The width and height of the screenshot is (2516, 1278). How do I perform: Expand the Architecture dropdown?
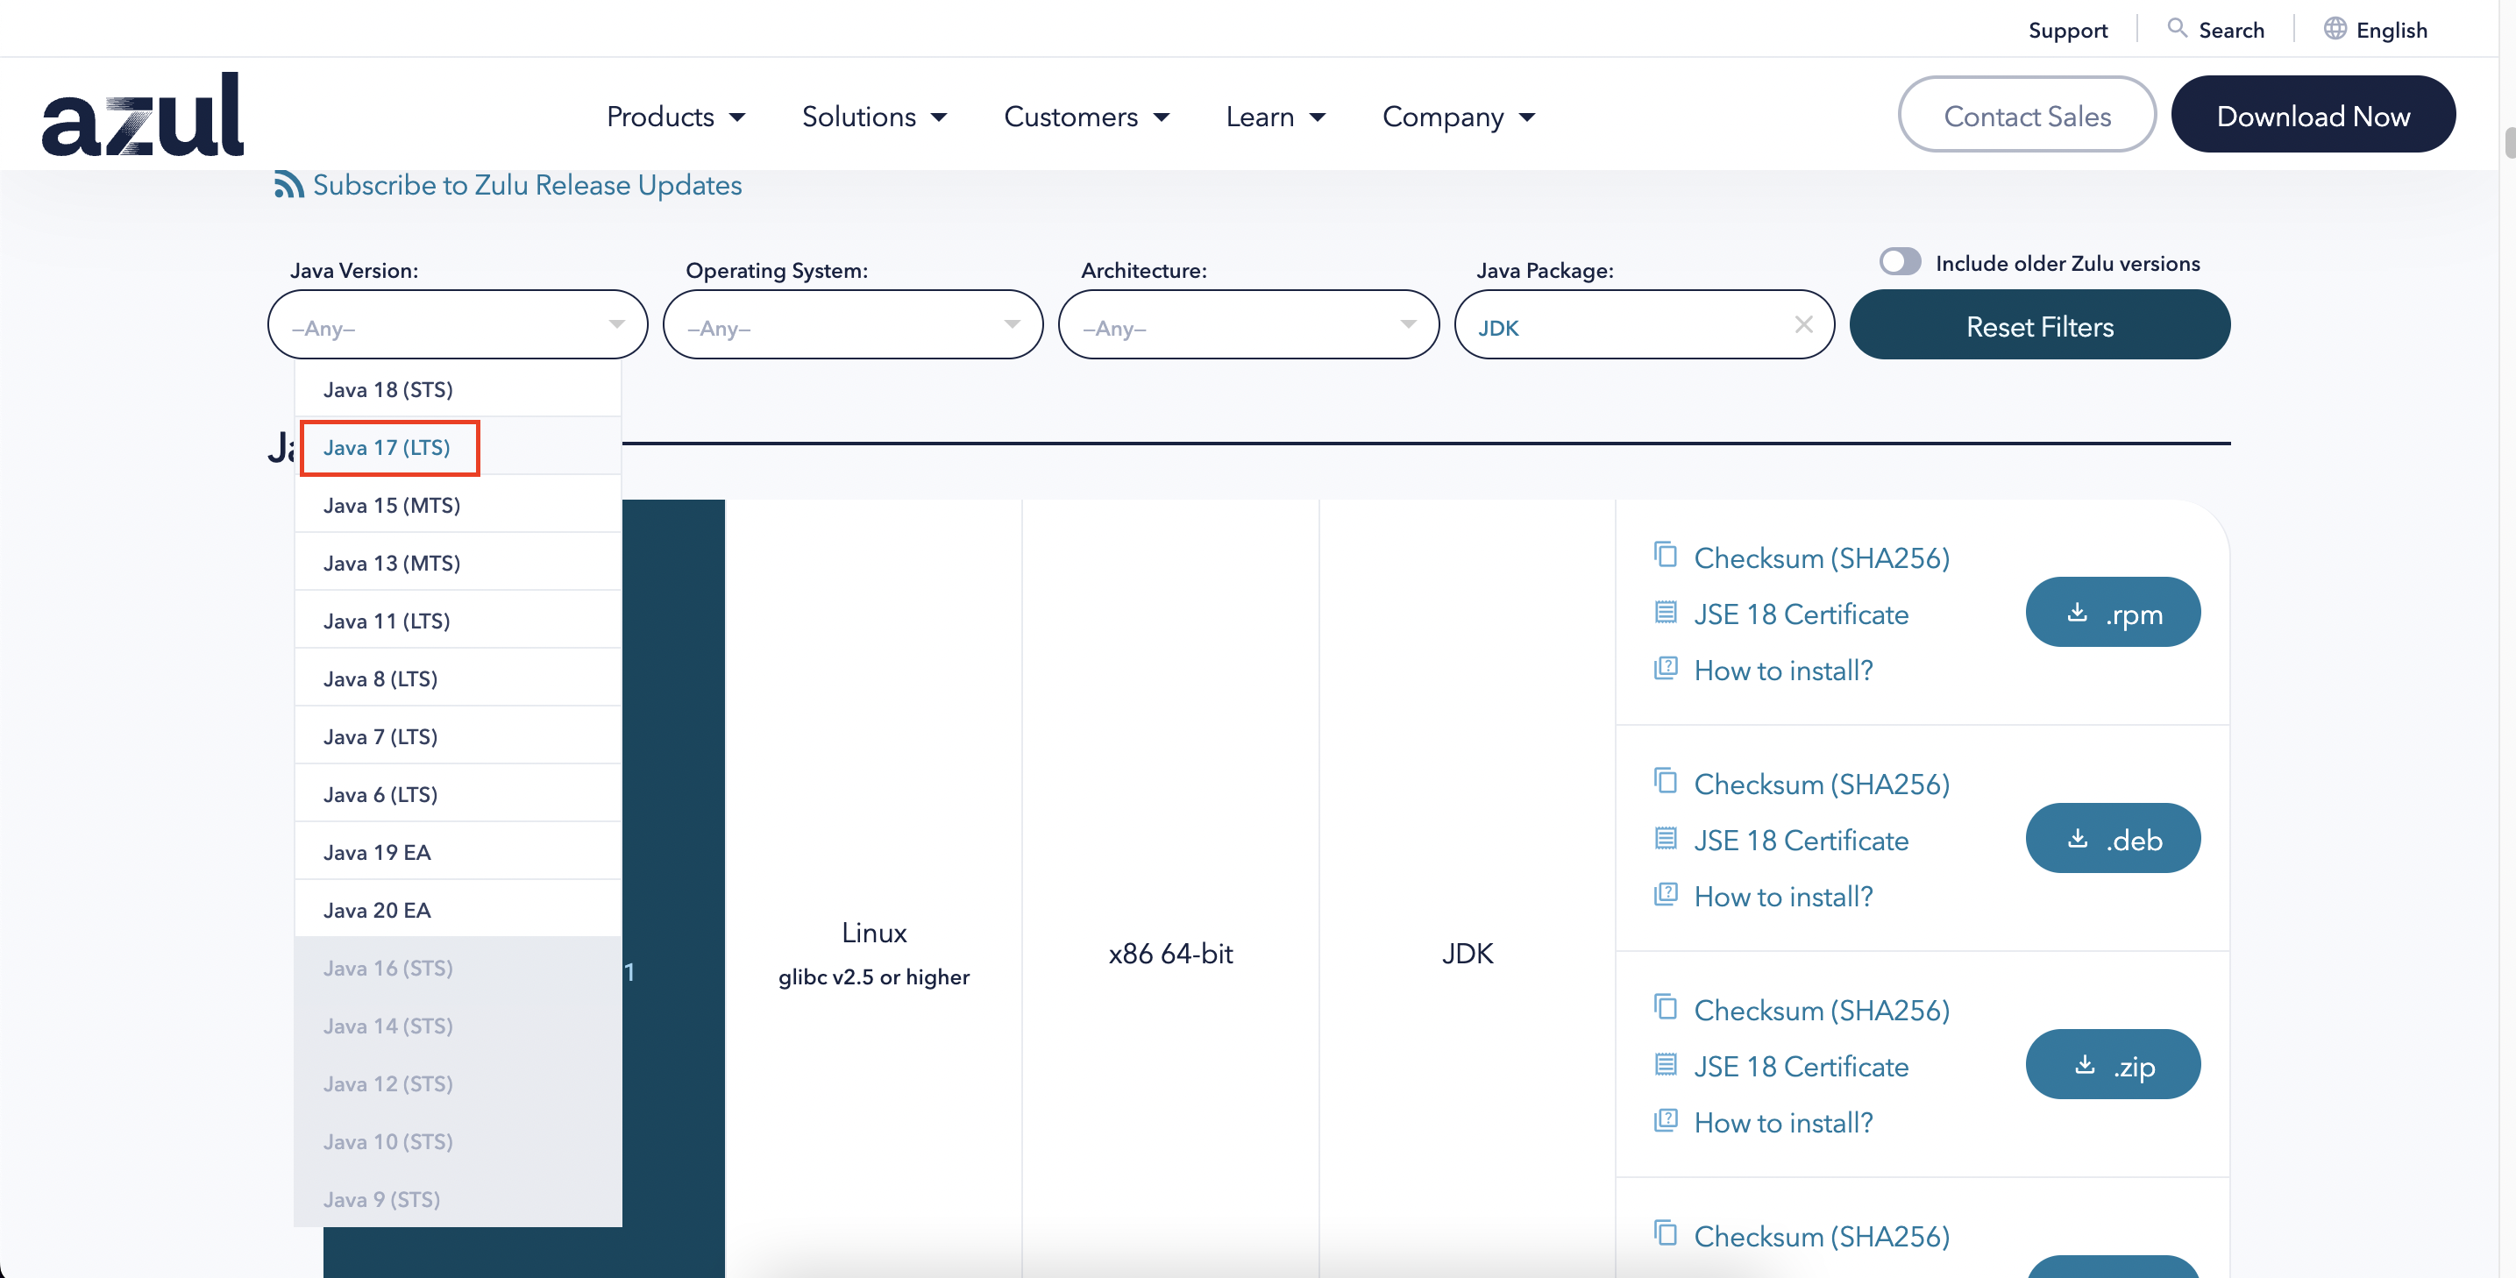(1247, 325)
